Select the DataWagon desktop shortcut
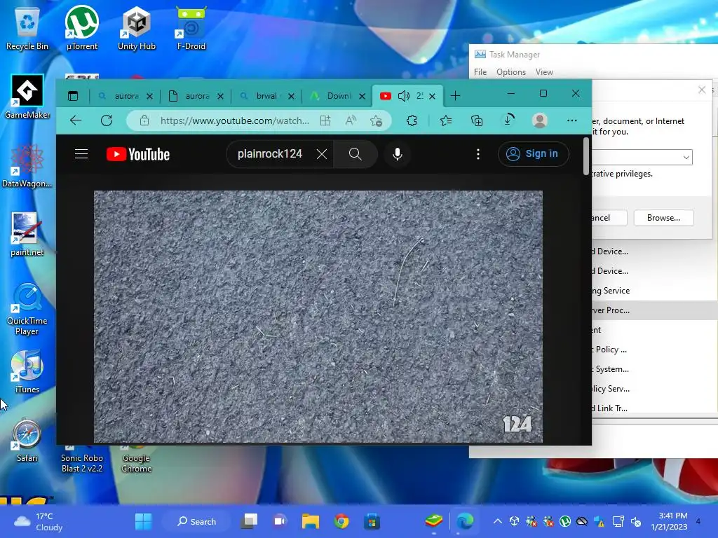This screenshot has width=718, height=538. click(27, 165)
